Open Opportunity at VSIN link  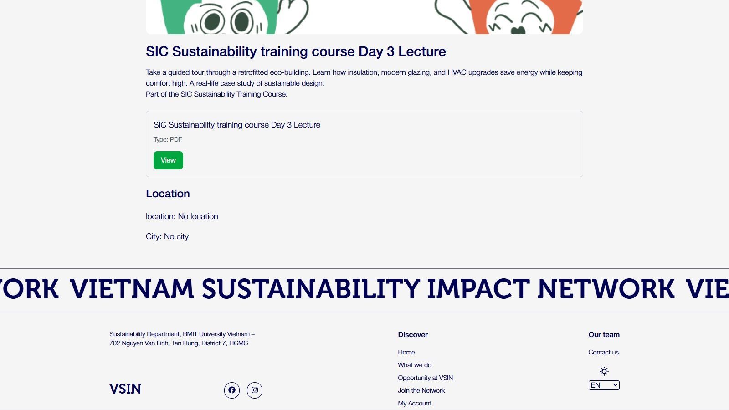click(425, 378)
